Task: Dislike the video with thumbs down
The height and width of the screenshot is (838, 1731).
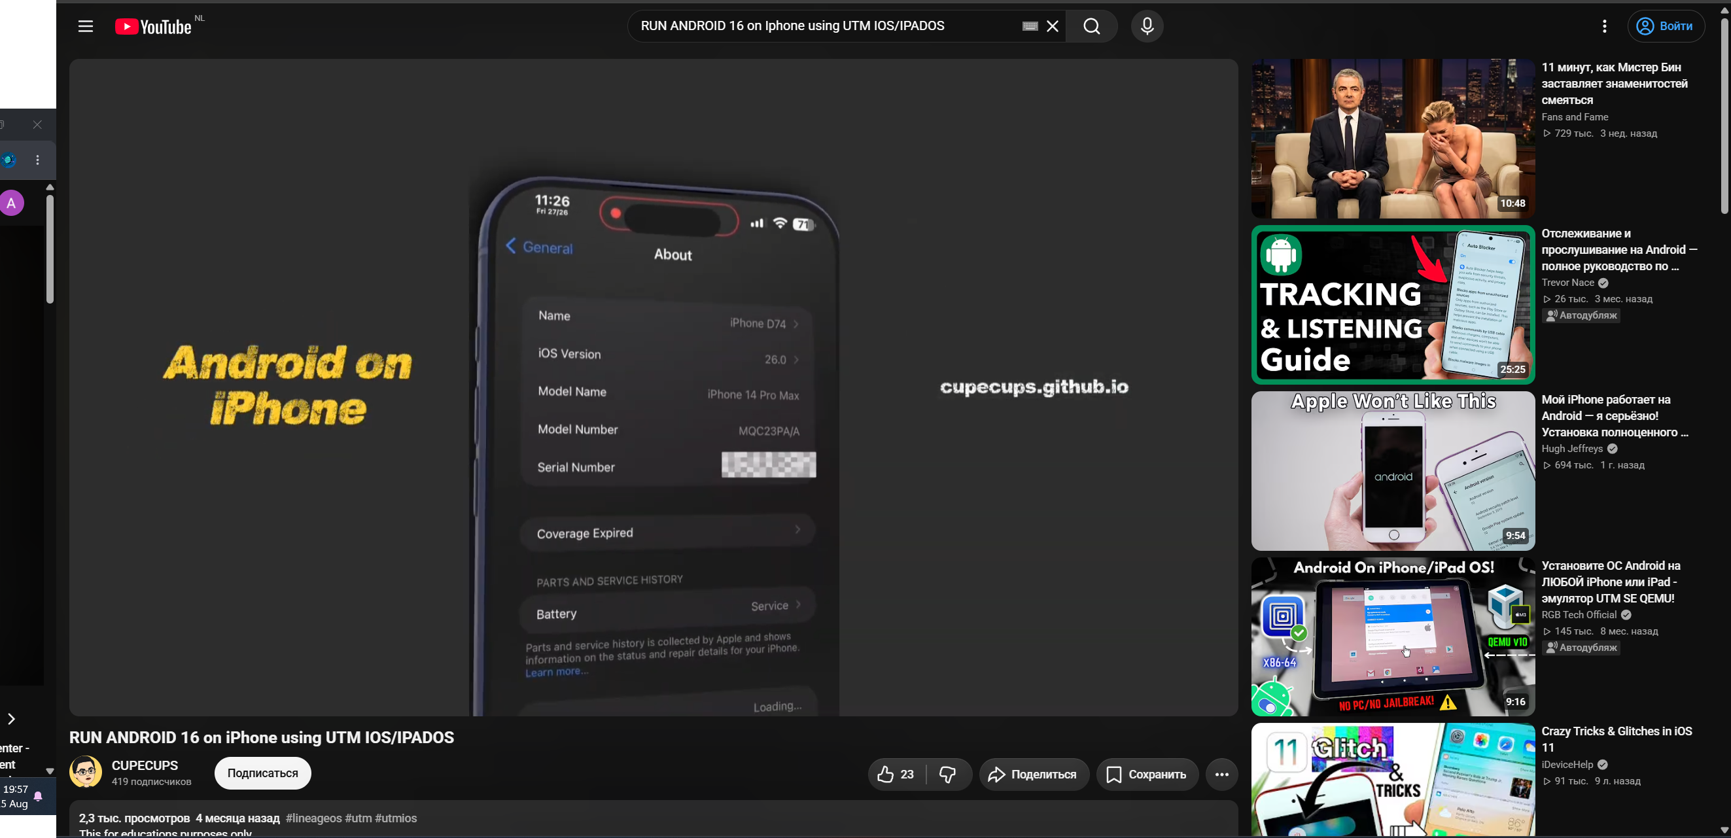Action: [x=948, y=774]
